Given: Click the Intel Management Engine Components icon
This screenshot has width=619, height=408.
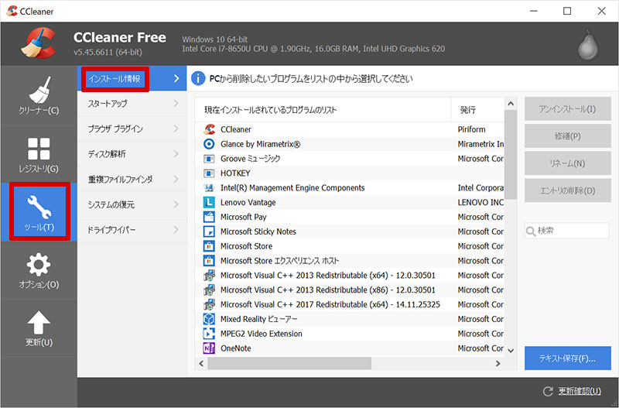Looking at the screenshot, I should pos(209,187).
